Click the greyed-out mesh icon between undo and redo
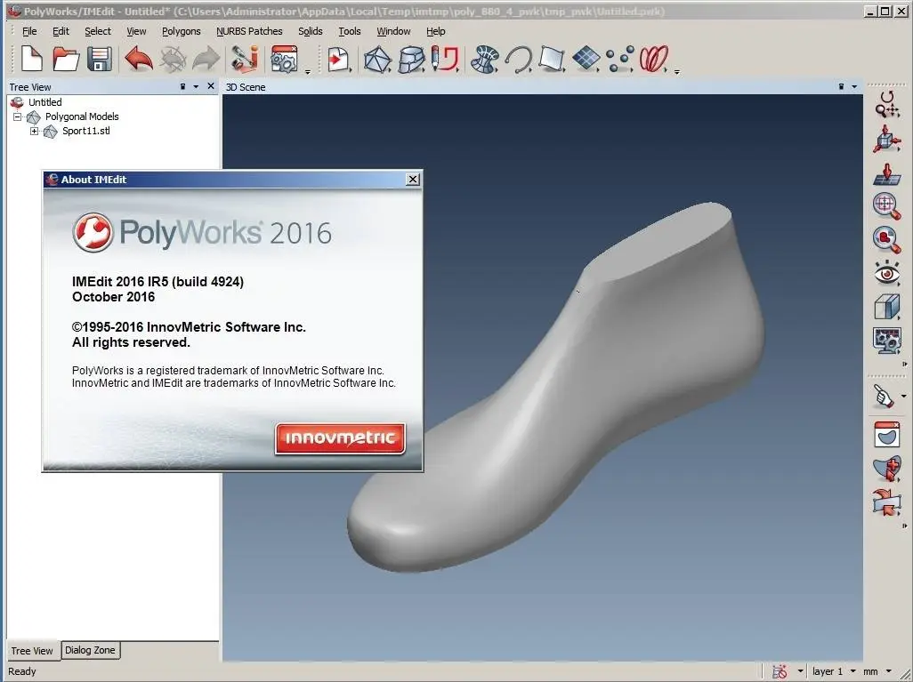 pos(173,59)
